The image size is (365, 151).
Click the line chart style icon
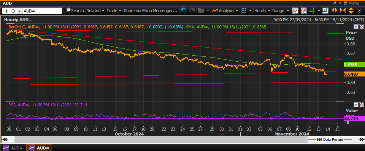295,11
